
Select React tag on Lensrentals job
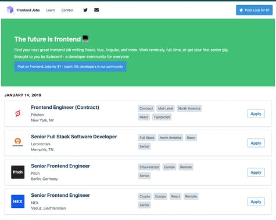[x=191, y=138]
